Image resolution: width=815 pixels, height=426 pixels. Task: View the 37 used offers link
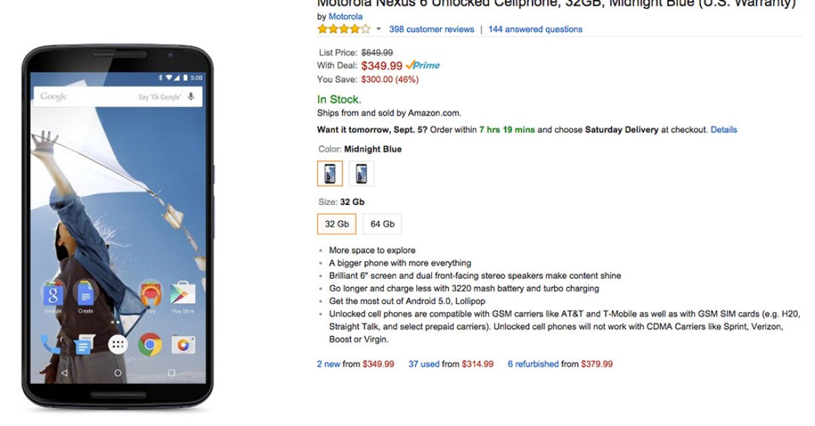[x=424, y=364]
